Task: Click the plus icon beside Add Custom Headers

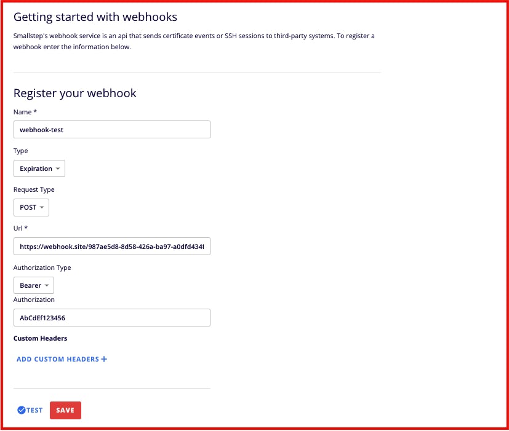Action: pyautogui.click(x=104, y=359)
